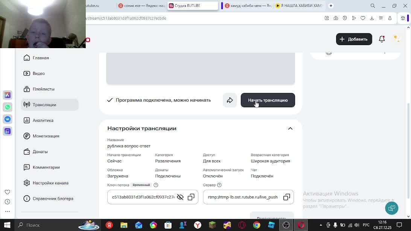Open the Minecraft icon in the taskbar
411x231 pixels.
[212, 225]
